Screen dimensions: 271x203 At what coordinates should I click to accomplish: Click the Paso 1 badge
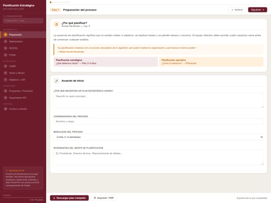[56, 10]
